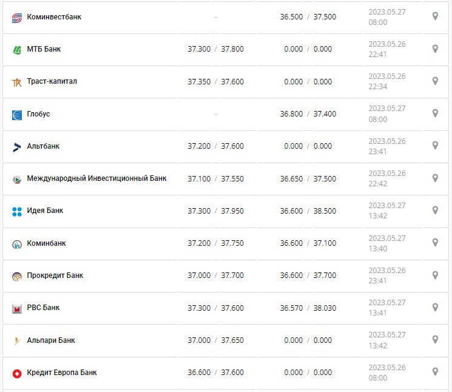Click the map pin for Коминвестбанк
This screenshot has width=452, height=392.
[x=435, y=16]
